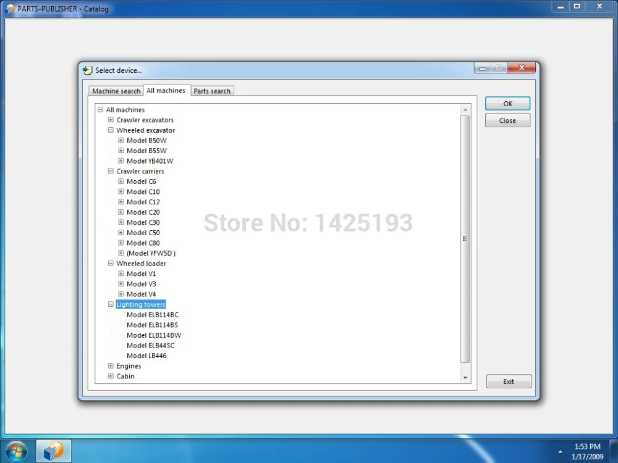Image resolution: width=618 pixels, height=463 pixels.
Task: Select the Crawler excavators label
Action: pyautogui.click(x=145, y=120)
